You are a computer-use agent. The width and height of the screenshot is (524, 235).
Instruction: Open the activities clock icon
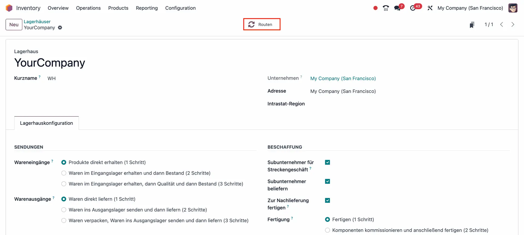pyautogui.click(x=413, y=8)
